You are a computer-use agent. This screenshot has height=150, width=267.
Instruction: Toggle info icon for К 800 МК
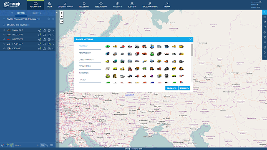pyautogui.click(x=49, y=49)
